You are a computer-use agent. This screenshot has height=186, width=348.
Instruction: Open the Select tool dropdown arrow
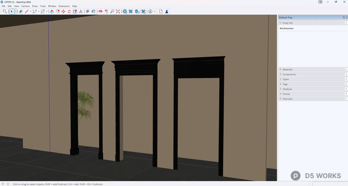(16, 11)
